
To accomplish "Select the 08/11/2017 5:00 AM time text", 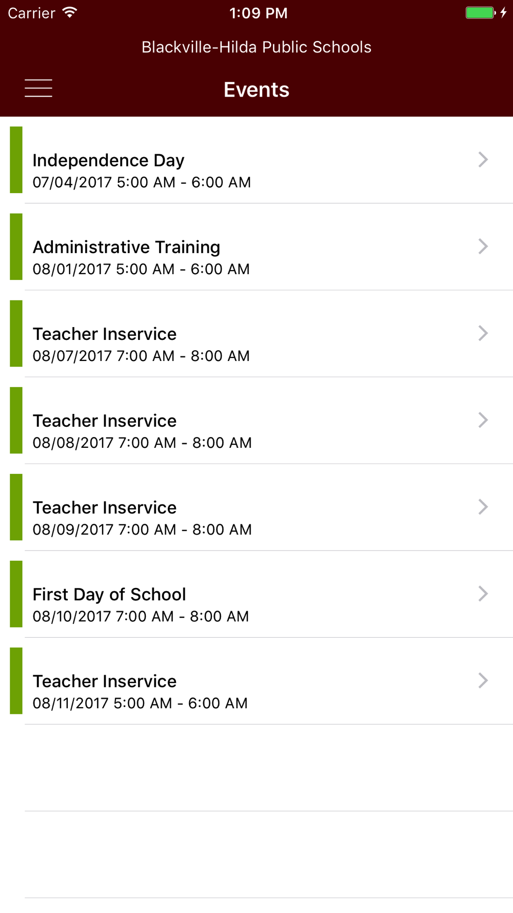I will [x=140, y=703].
